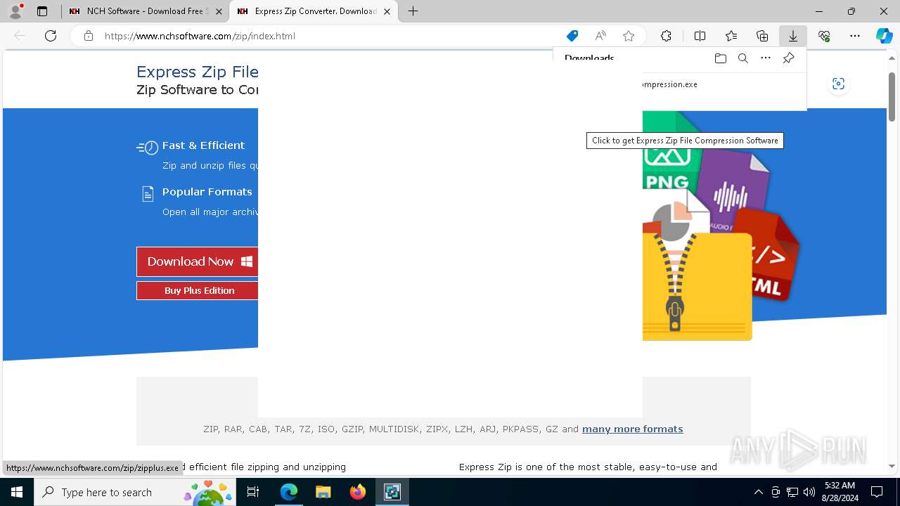Toggle the Downloads toolbar button
Viewport: 900px width, 506px height.
(x=792, y=36)
